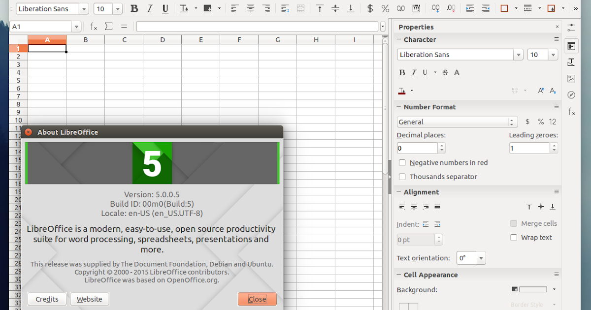Enable Negative numbers in red
The height and width of the screenshot is (310, 591).
click(402, 163)
